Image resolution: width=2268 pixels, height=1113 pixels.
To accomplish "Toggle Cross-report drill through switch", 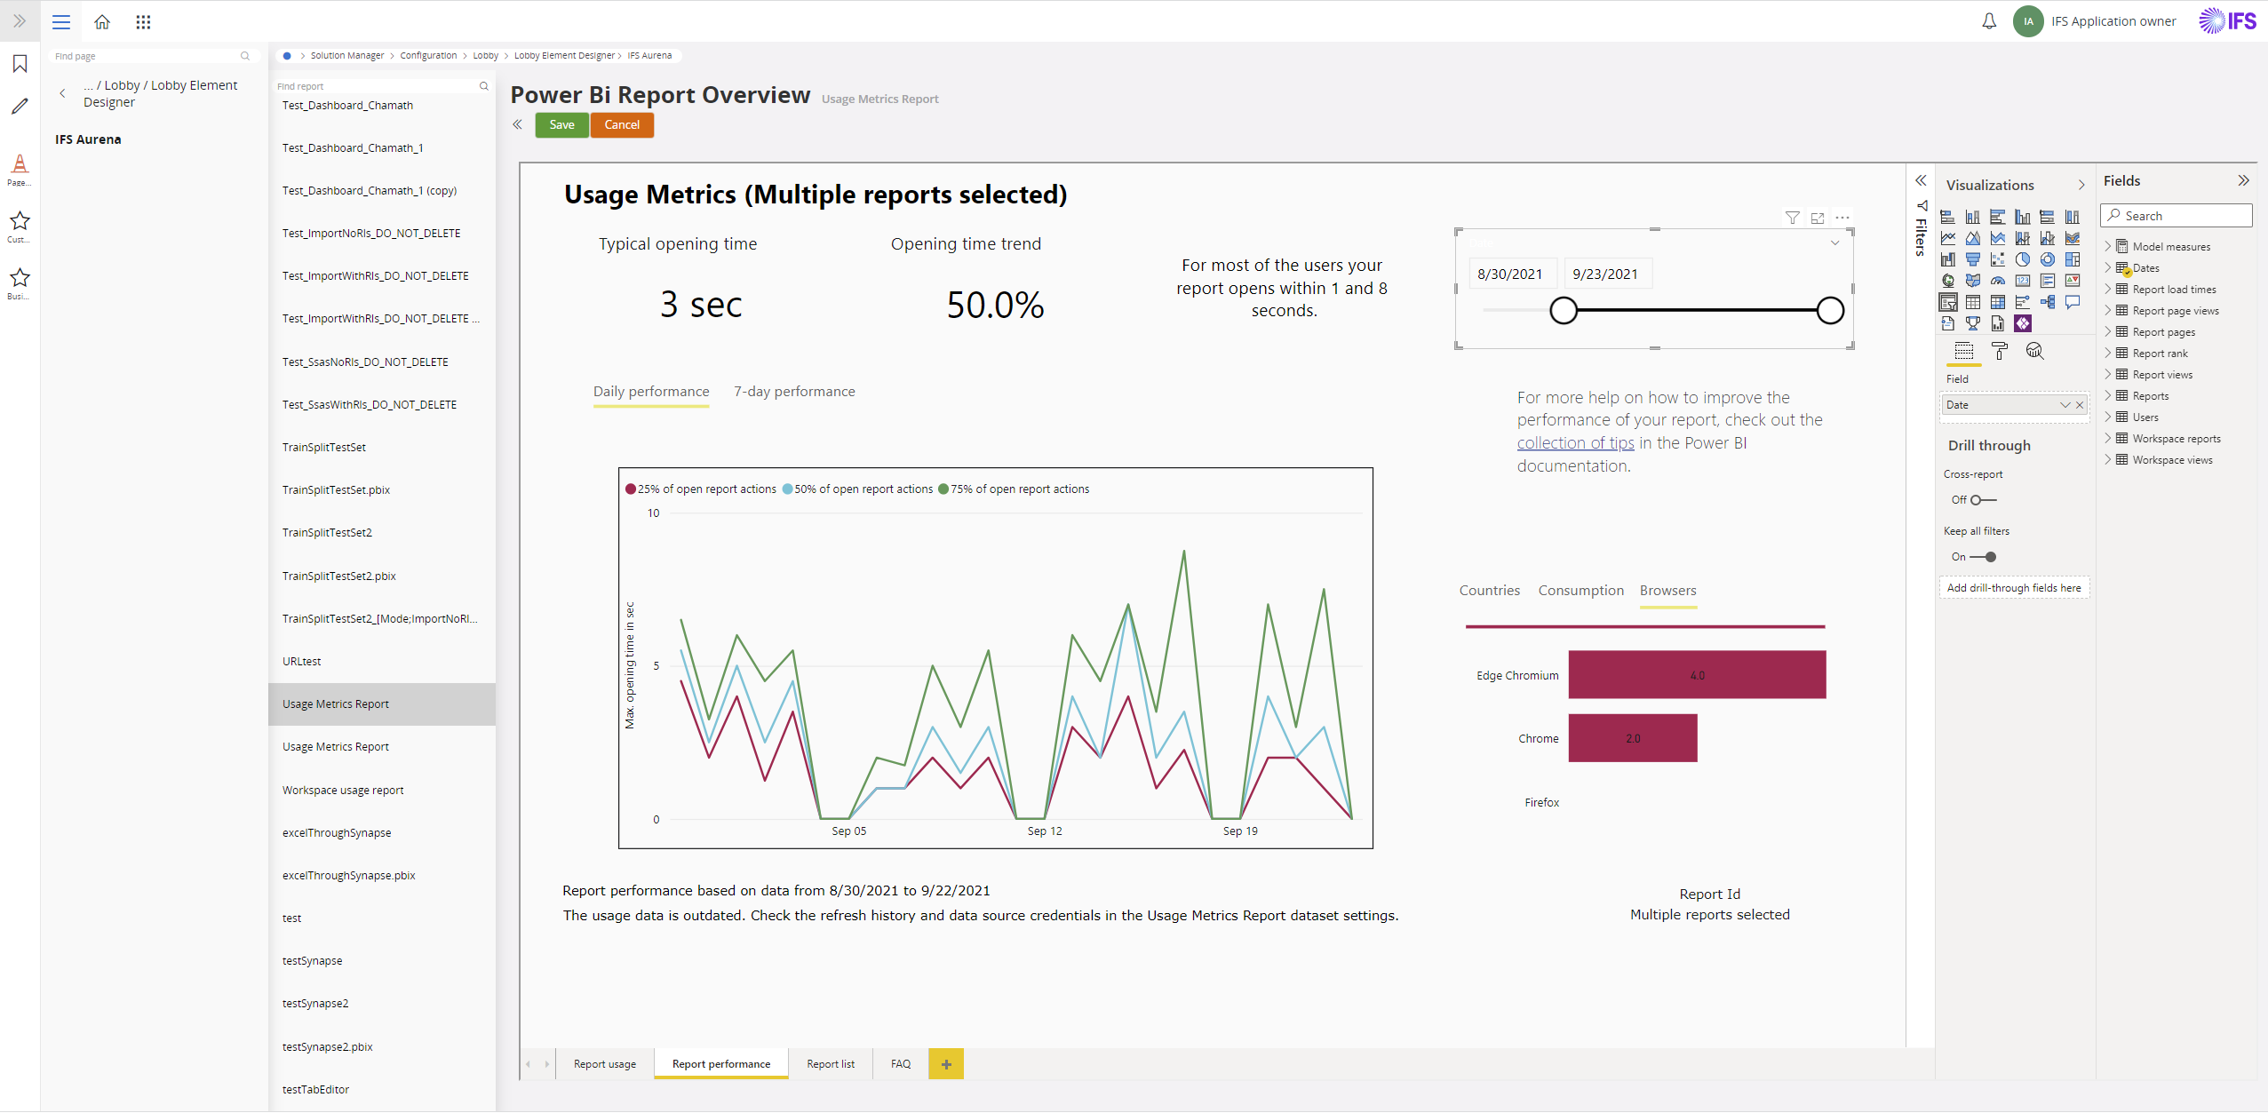I will [x=1982, y=500].
